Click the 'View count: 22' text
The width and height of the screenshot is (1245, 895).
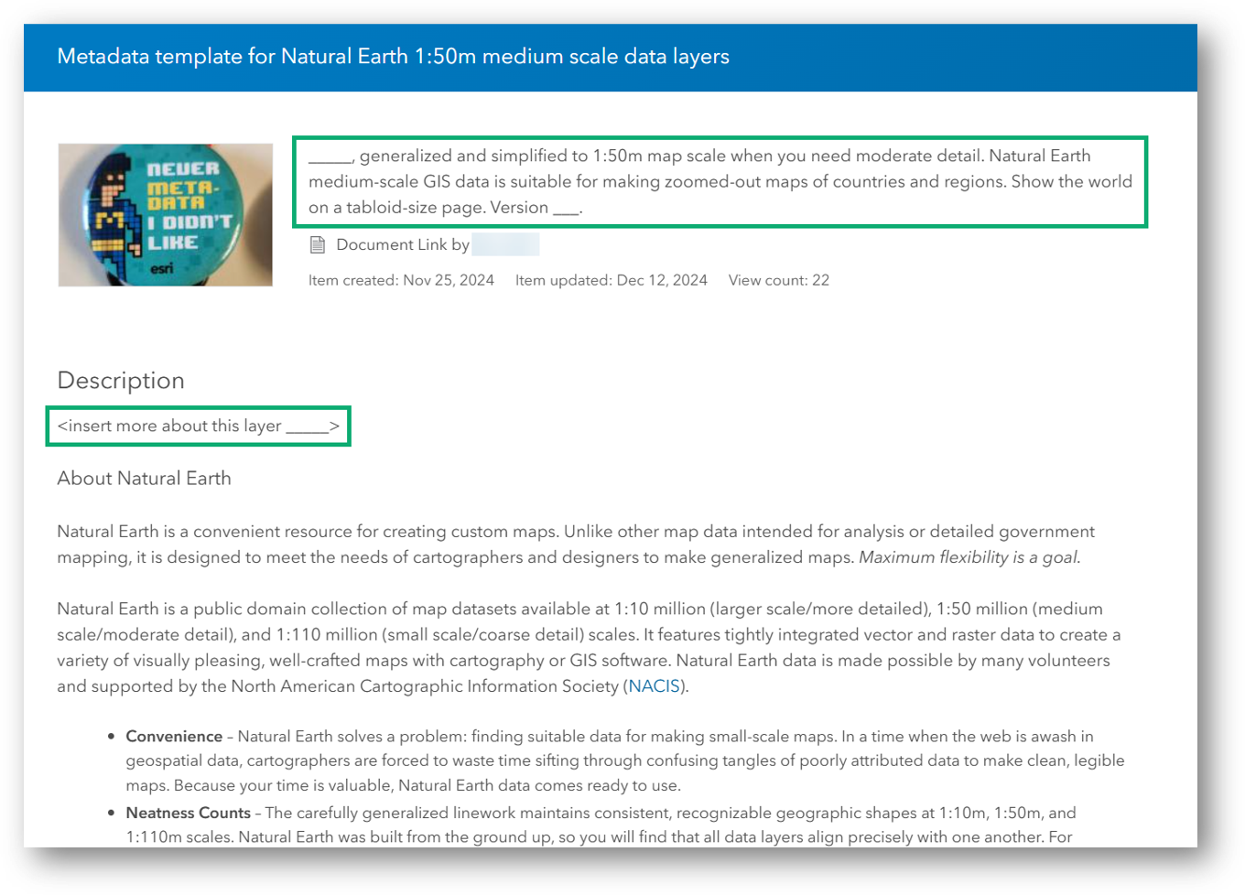(779, 280)
